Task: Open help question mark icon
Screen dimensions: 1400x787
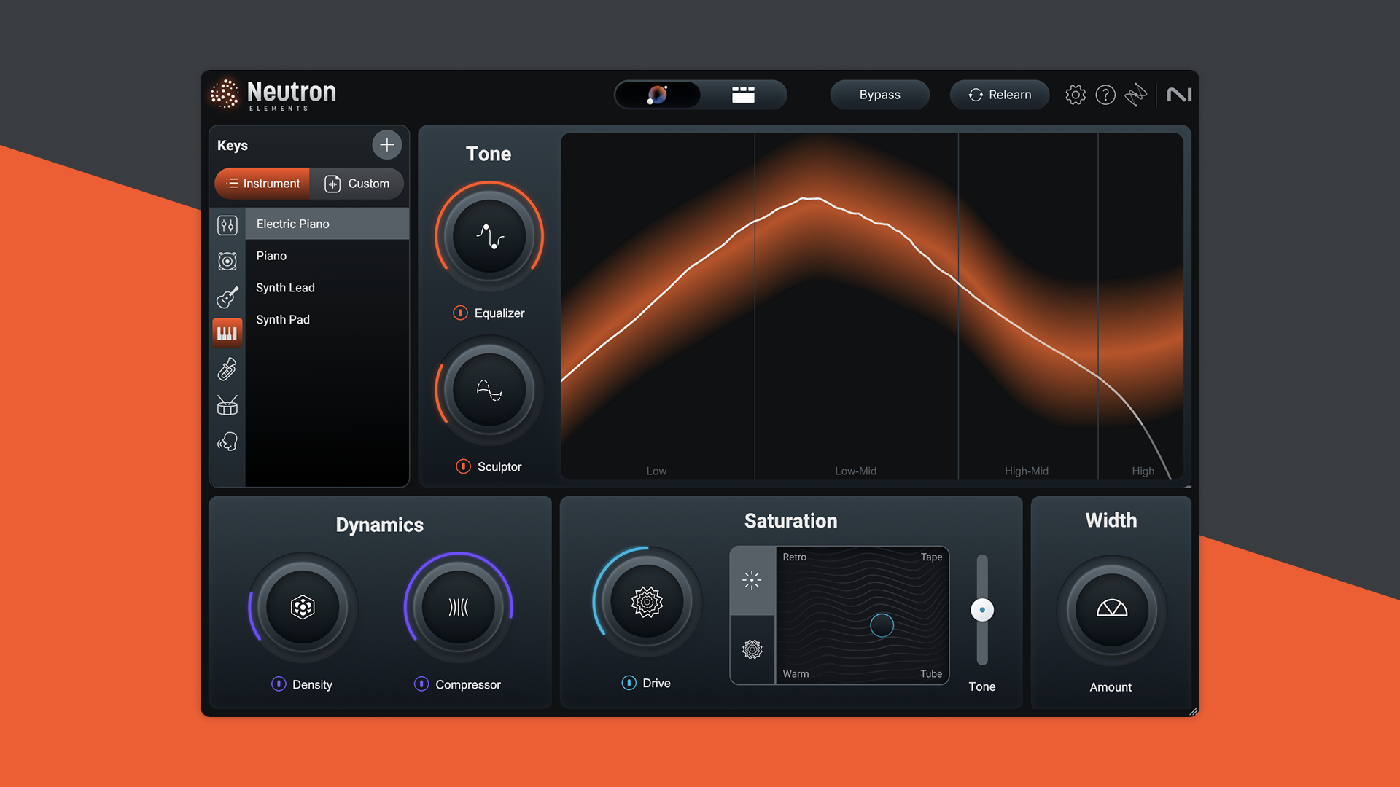Action: [1105, 95]
